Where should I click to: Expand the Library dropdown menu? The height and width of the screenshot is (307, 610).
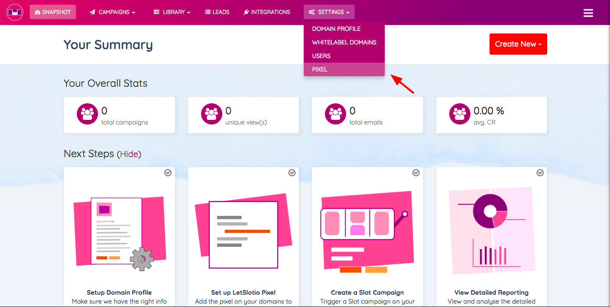click(172, 12)
